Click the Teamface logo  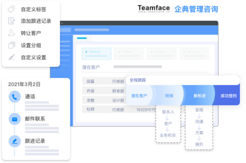(x=154, y=9)
